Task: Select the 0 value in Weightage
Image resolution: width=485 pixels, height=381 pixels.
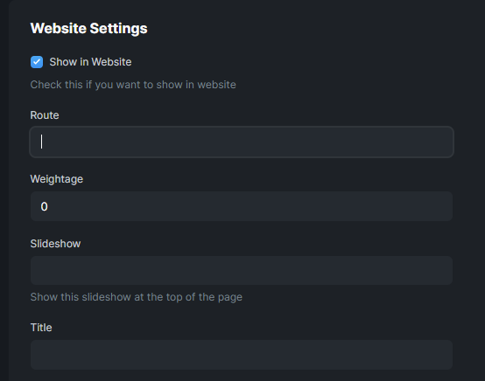Action: 45,206
